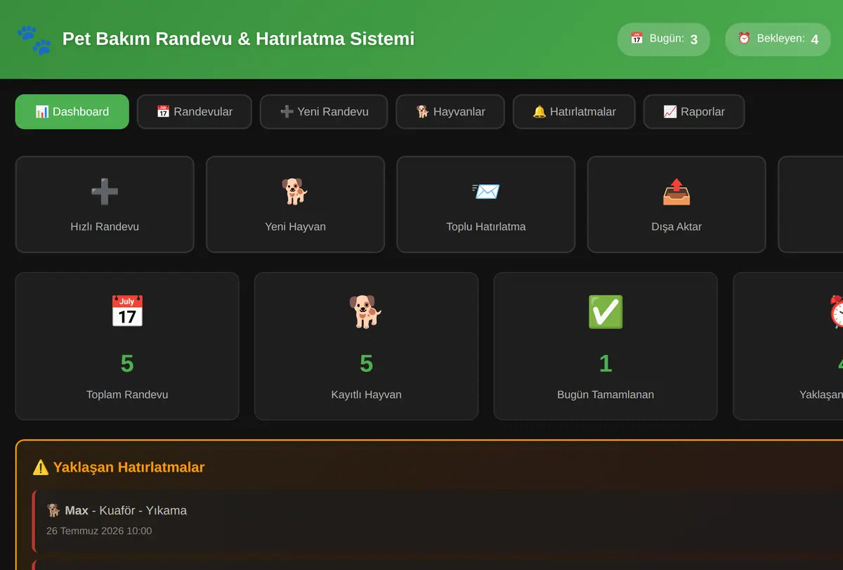Click the checkmark icon in Bugün Tamamlanan card
This screenshot has height=570, width=843.
(606, 311)
